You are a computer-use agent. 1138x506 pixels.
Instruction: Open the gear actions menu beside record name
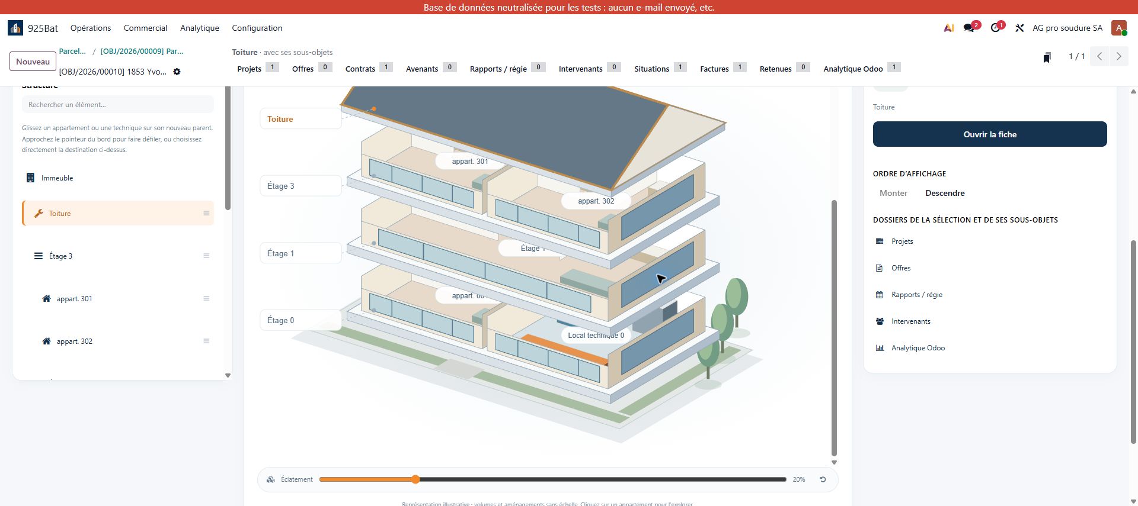click(177, 72)
